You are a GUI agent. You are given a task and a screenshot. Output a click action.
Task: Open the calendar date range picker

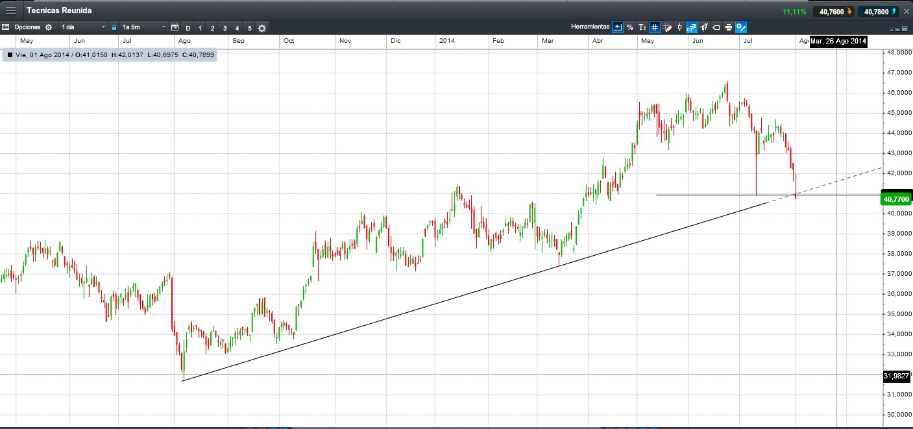(175, 27)
